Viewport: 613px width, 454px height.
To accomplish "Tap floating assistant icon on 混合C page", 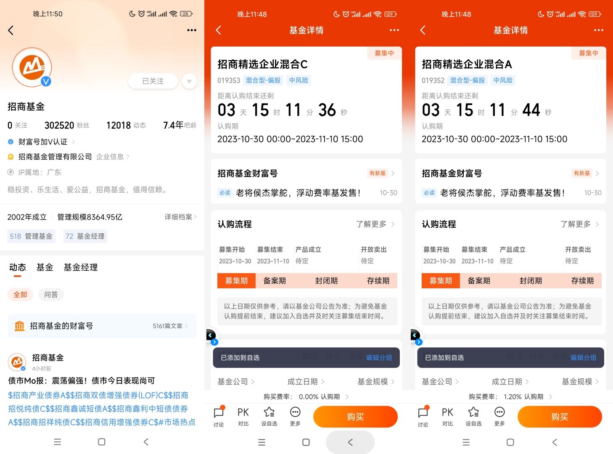I will tap(211, 336).
